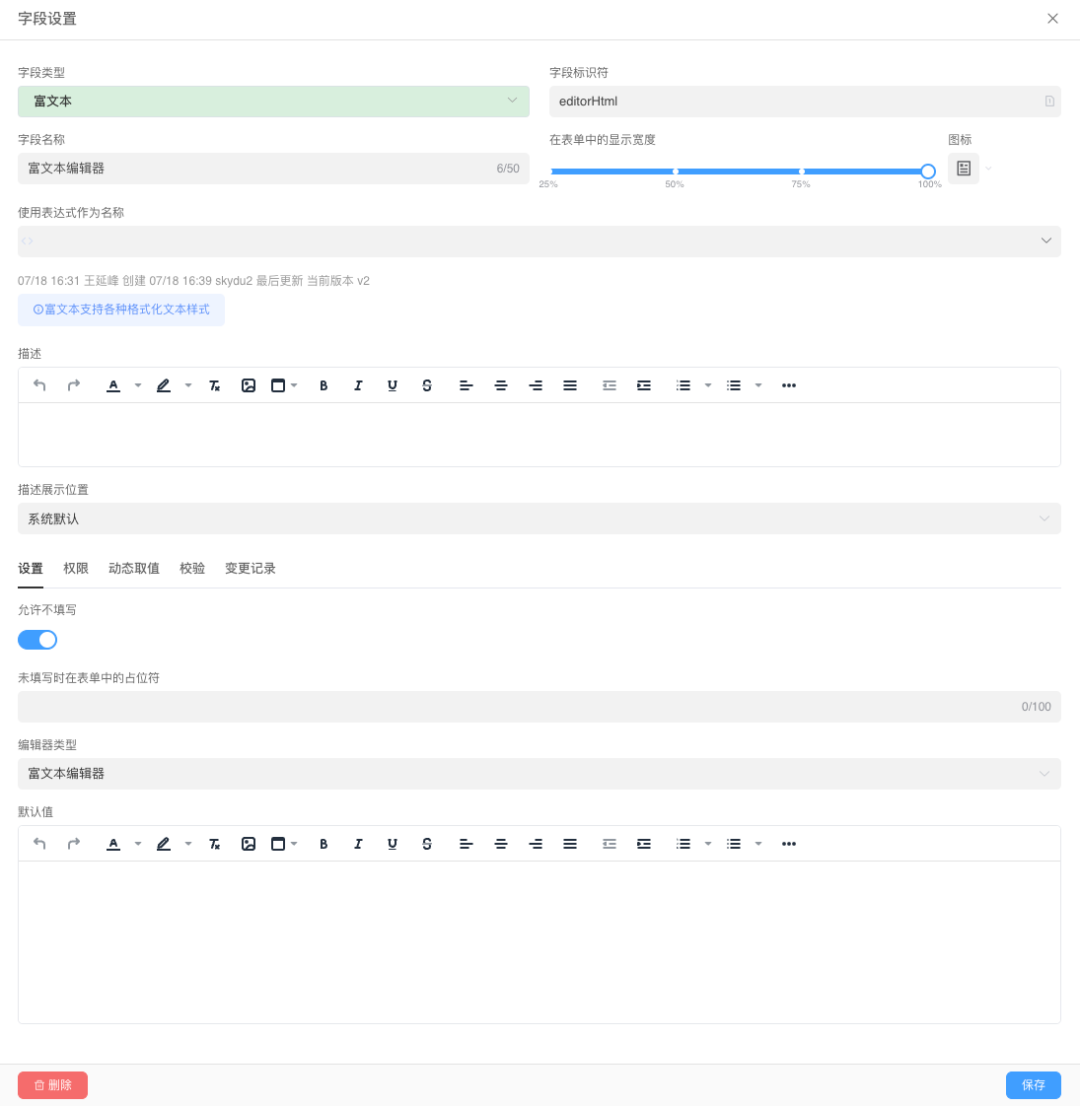The image size is (1080, 1106).
Task: Open the 变更记录 tab
Action: (251, 569)
